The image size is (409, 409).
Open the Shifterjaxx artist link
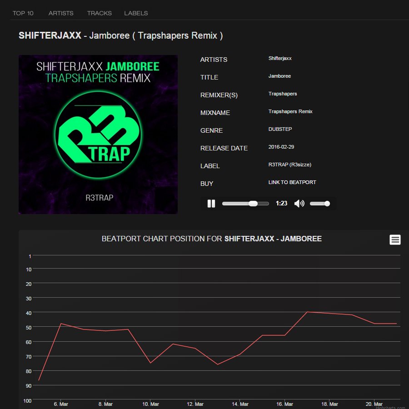(x=280, y=59)
